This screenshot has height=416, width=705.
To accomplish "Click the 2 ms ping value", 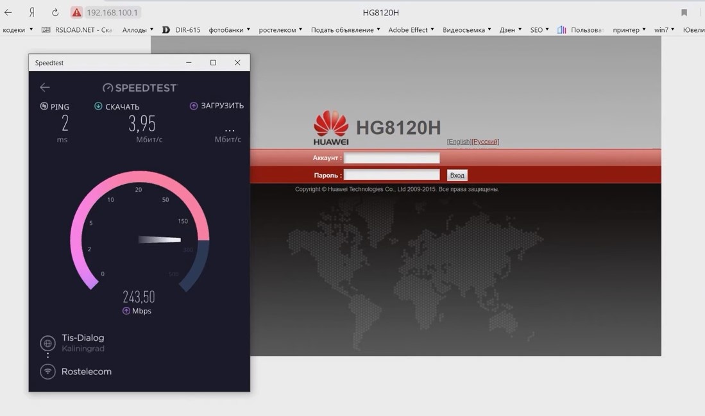I will tap(65, 123).
